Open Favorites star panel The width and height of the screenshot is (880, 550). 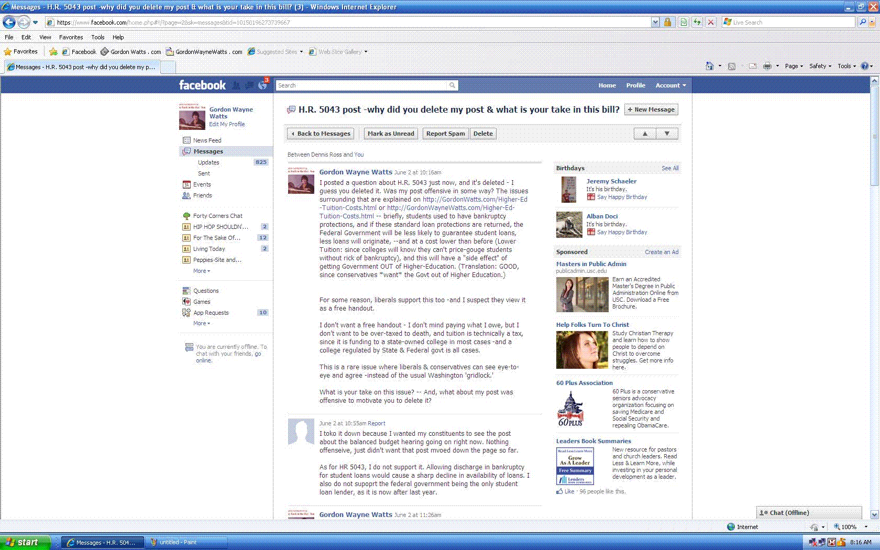click(x=21, y=51)
